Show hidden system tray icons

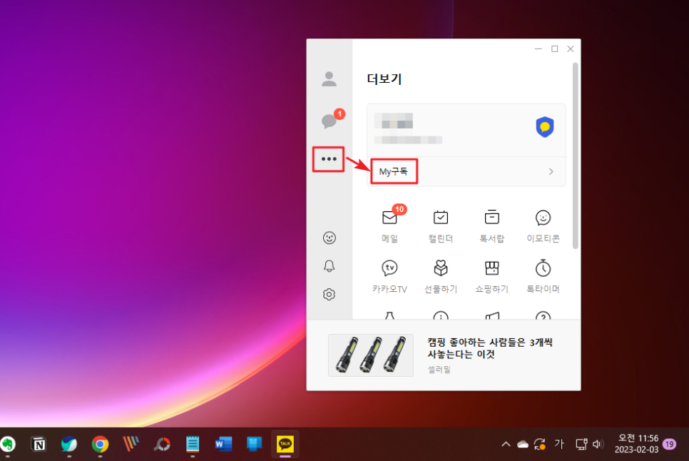[506, 445]
